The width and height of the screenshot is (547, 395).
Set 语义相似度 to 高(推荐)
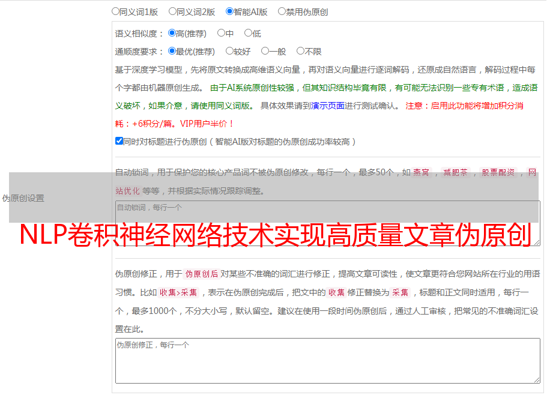172,33
